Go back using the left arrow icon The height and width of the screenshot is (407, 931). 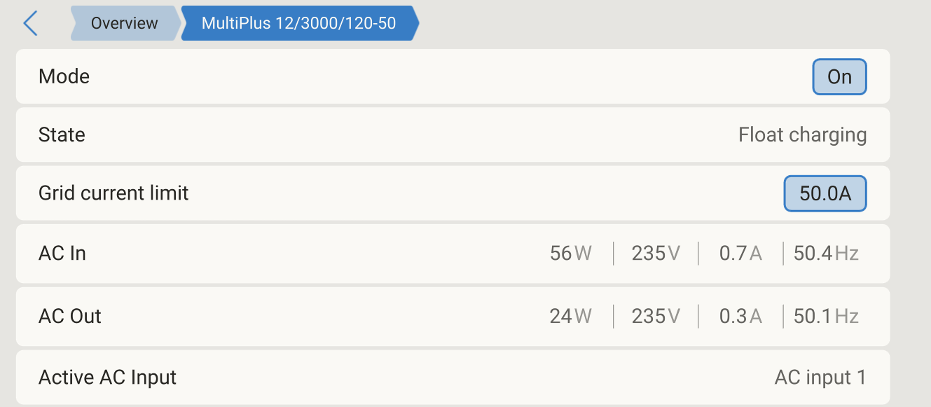point(29,23)
